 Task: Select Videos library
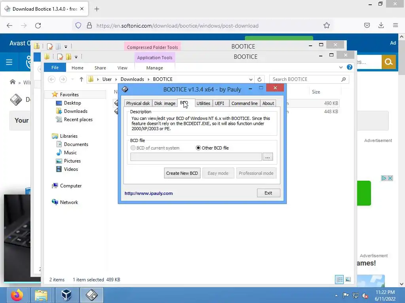[x=71, y=169]
